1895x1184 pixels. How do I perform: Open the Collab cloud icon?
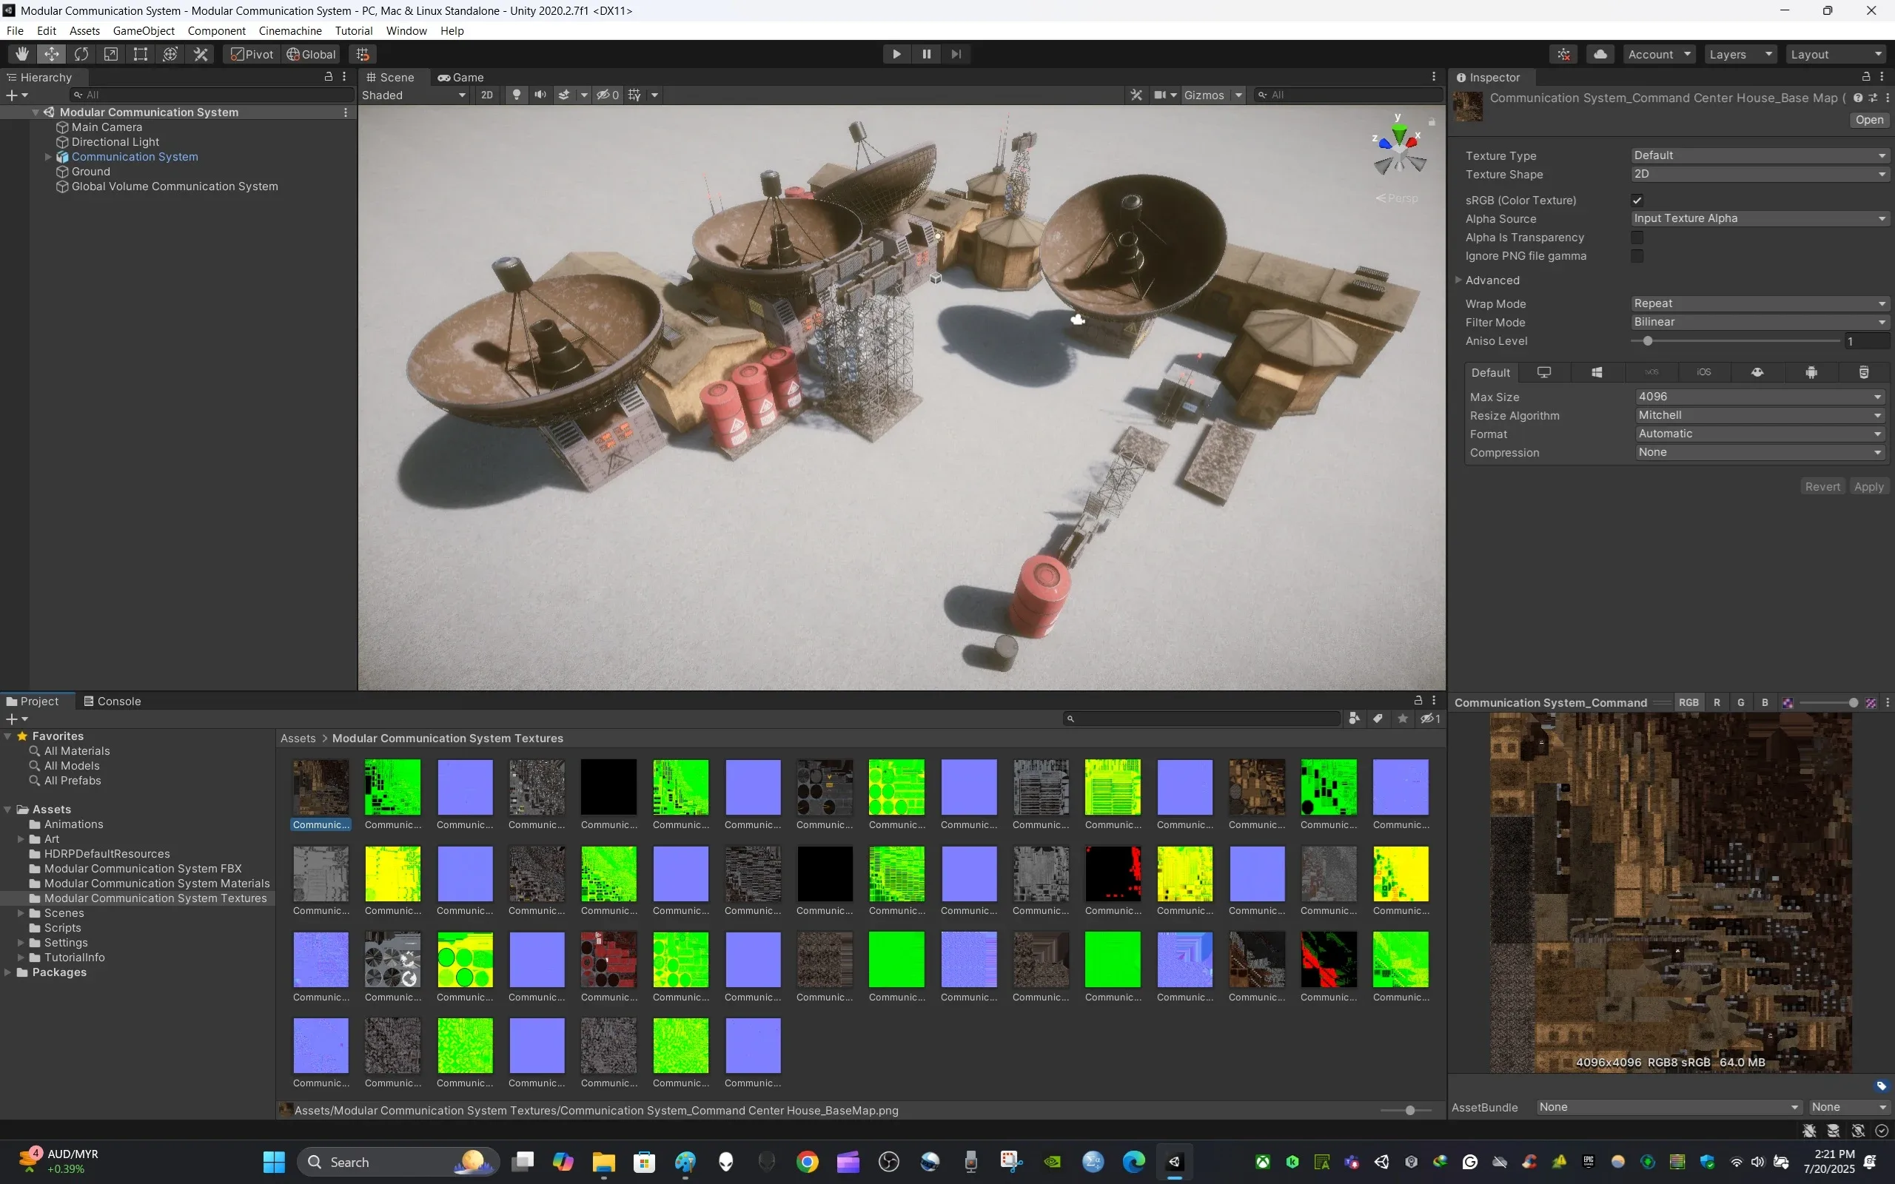click(x=1600, y=54)
